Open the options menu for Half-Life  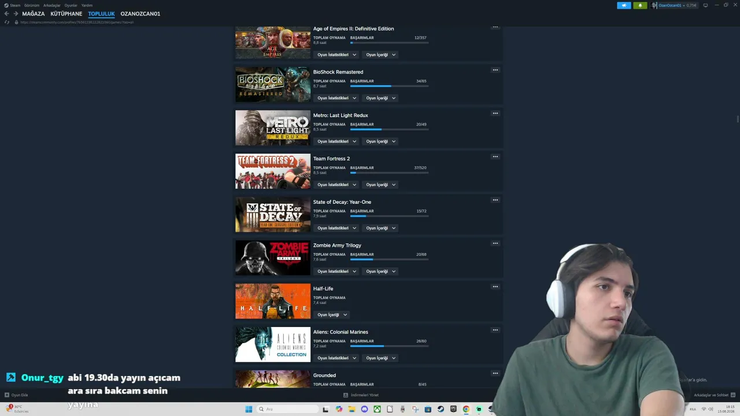pos(495,287)
